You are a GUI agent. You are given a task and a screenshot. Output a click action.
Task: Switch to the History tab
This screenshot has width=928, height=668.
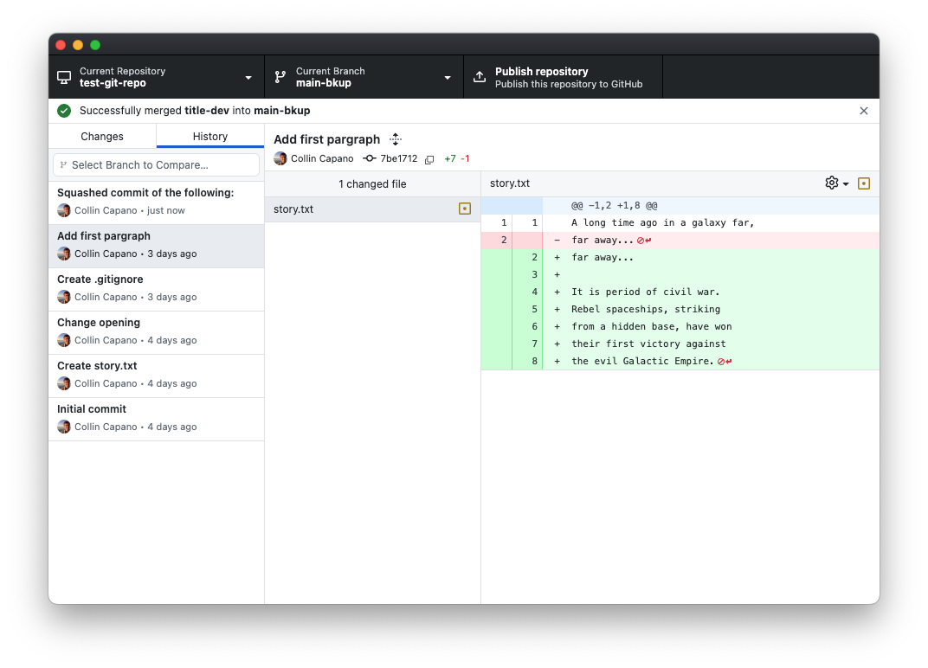coord(210,136)
